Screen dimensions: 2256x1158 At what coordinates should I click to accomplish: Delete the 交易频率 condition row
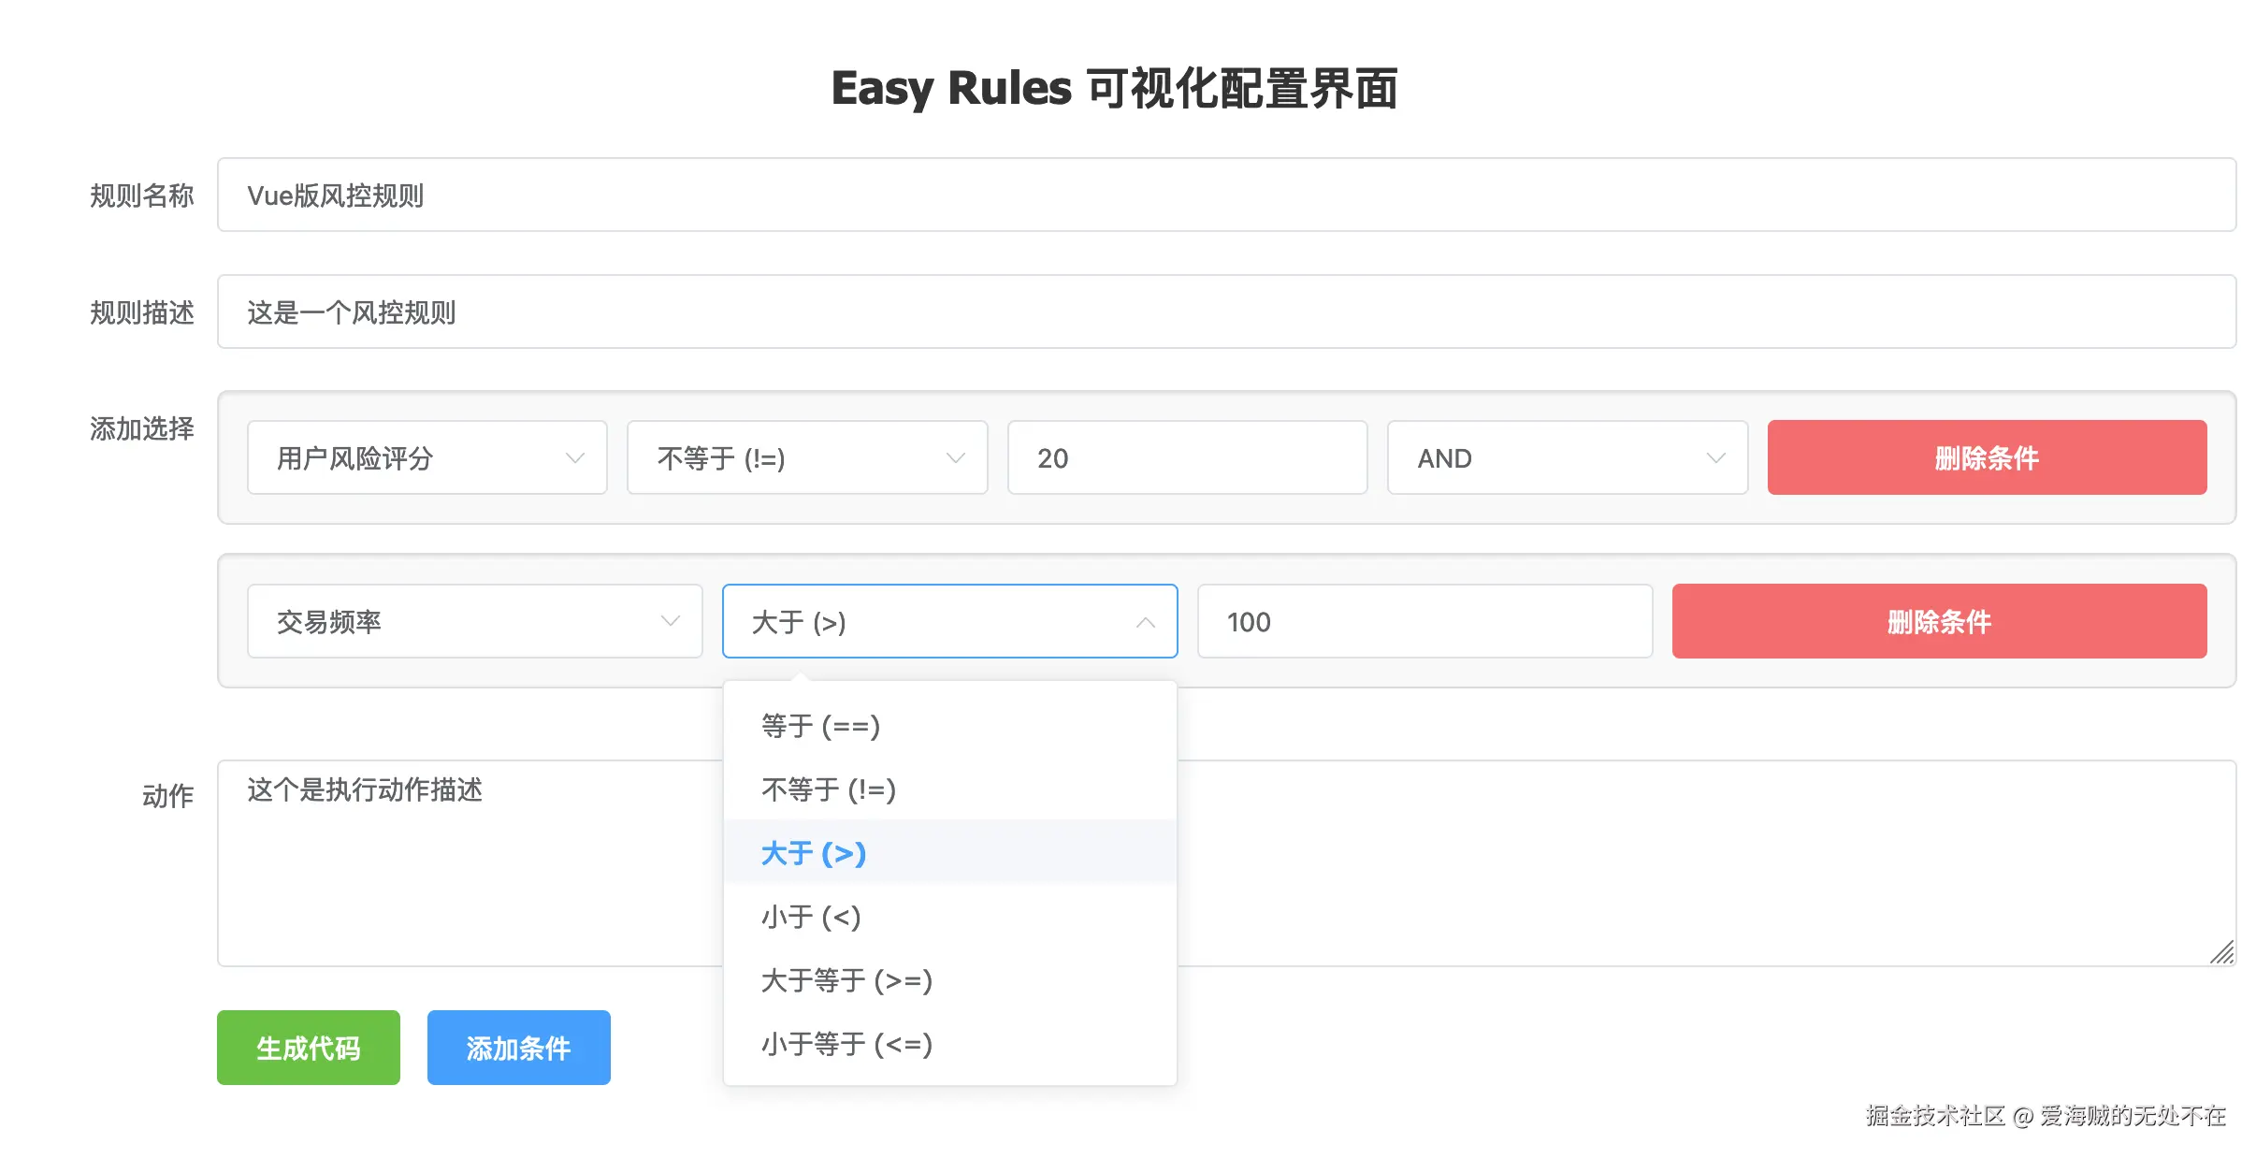1938,621
